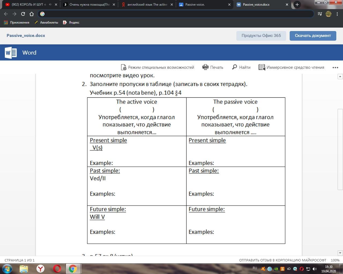Open a new browser tab
343x274 pixels.
(x=297, y=5)
